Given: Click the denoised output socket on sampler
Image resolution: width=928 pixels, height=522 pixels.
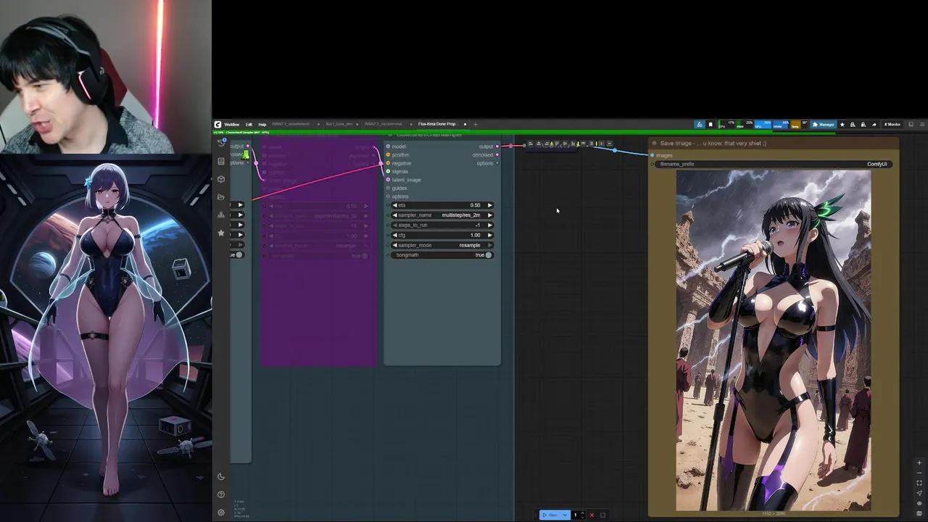Looking at the screenshot, I should pos(497,154).
